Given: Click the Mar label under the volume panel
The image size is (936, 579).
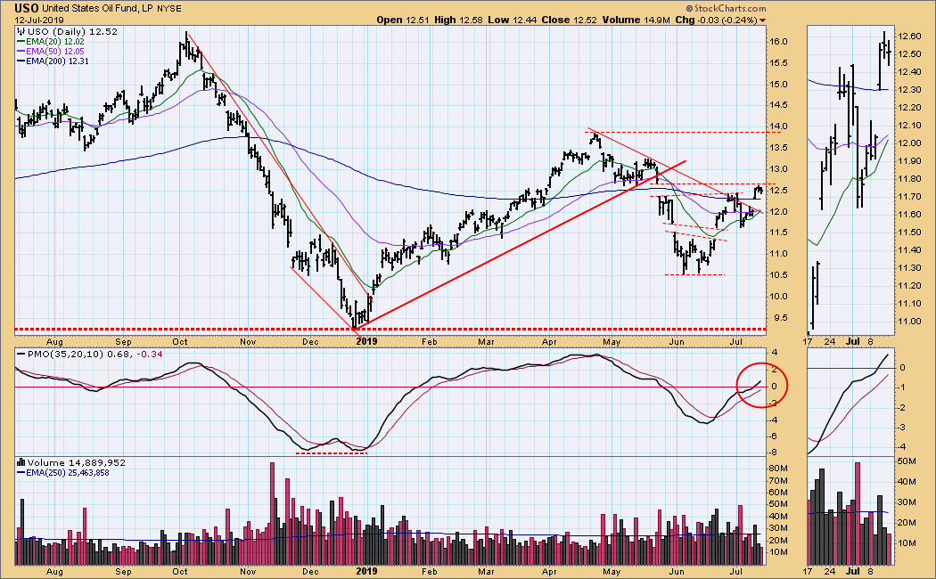Looking at the screenshot, I should coord(486,571).
